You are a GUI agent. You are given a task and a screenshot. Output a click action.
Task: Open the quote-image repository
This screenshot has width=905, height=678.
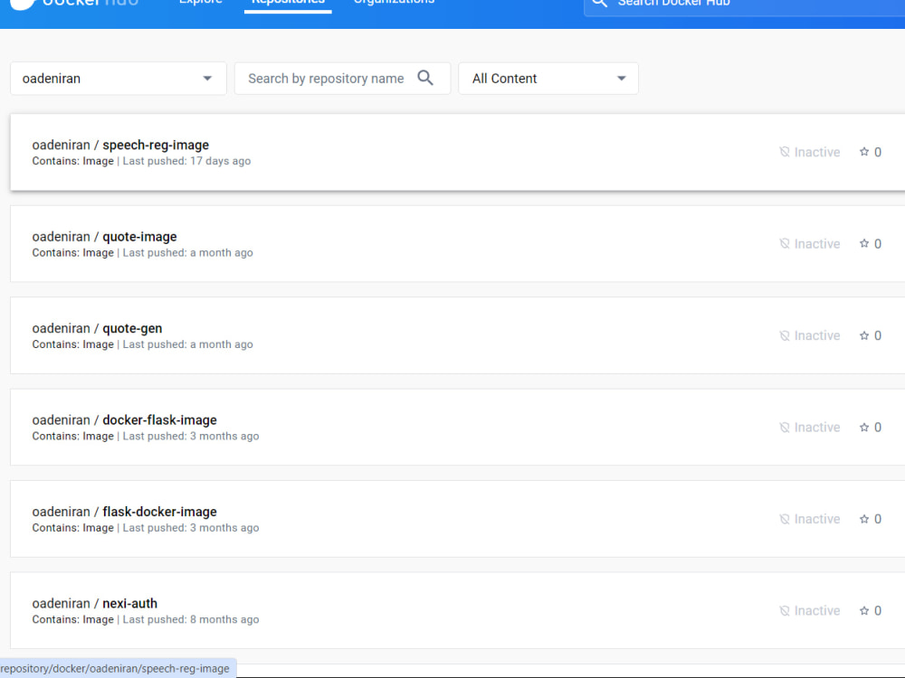[x=139, y=236]
